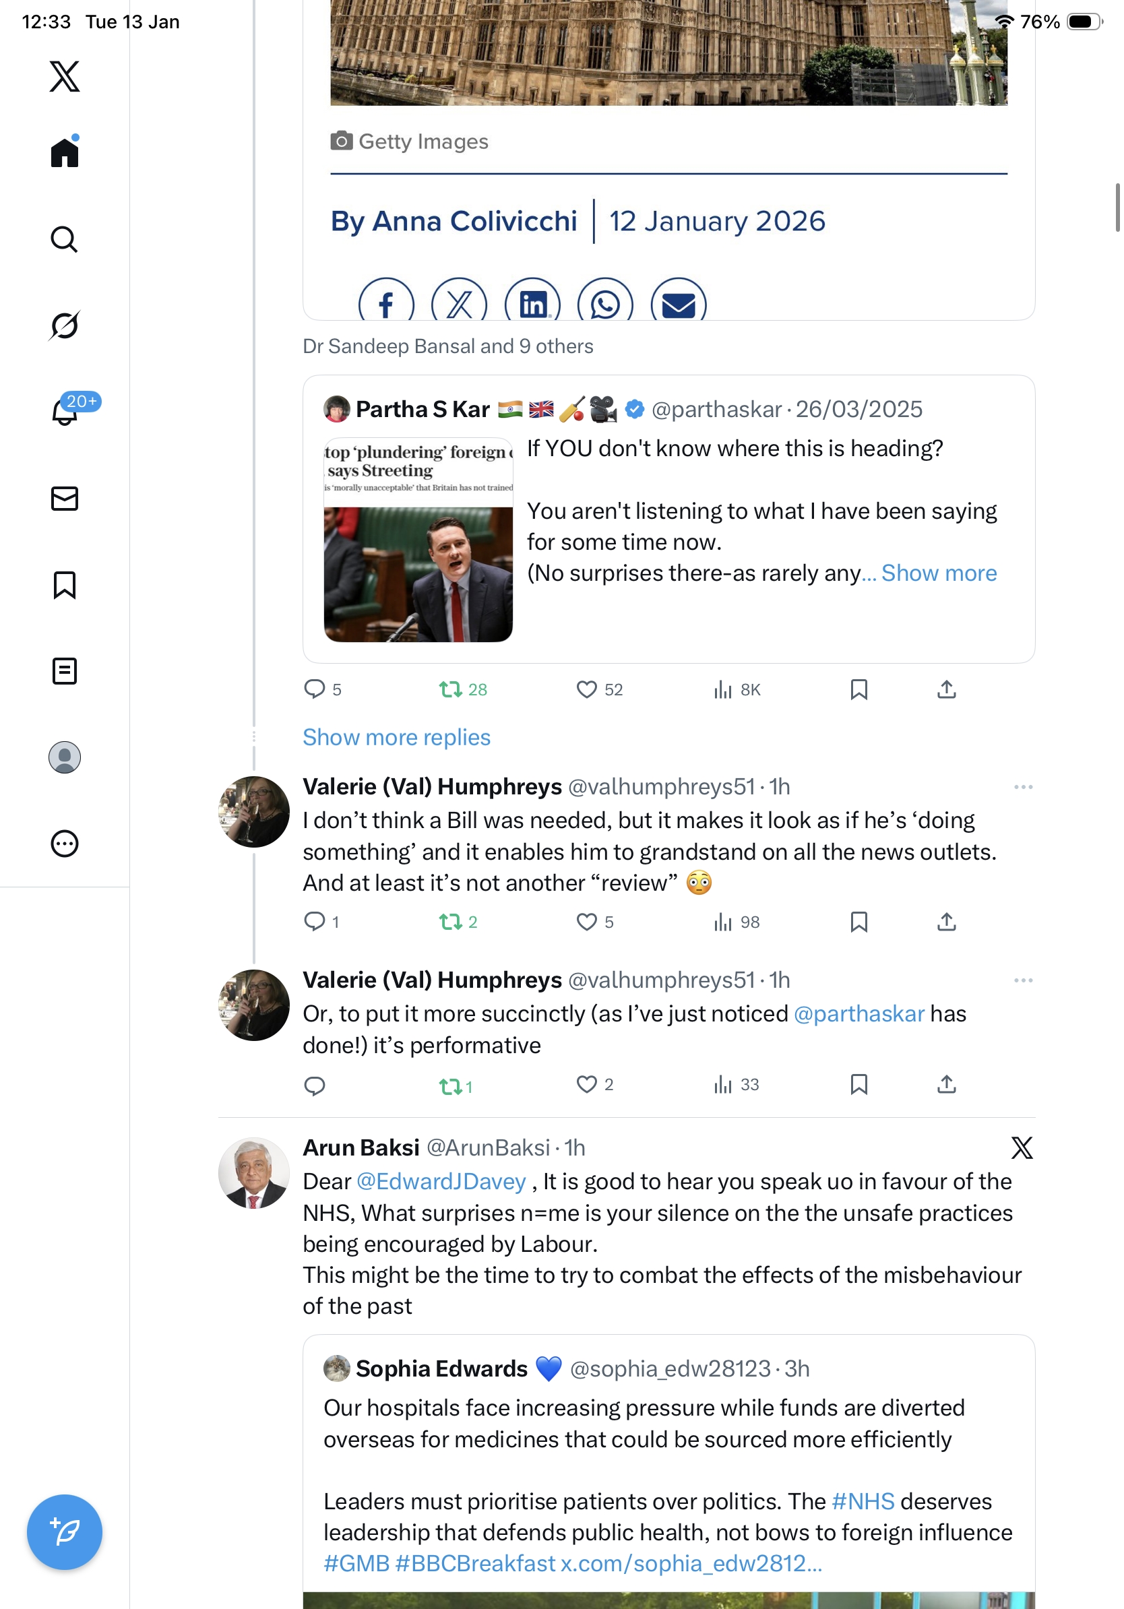Open the Lists icon in the sidebar

[x=65, y=670]
